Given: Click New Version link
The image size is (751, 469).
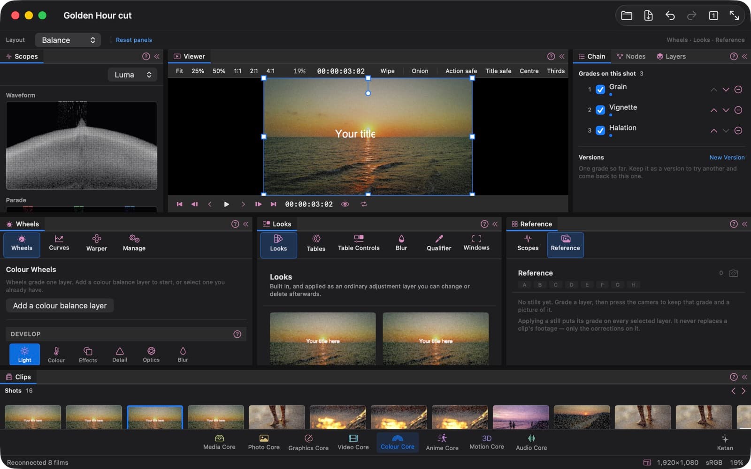Looking at the screenshot, I should (727, 158).
